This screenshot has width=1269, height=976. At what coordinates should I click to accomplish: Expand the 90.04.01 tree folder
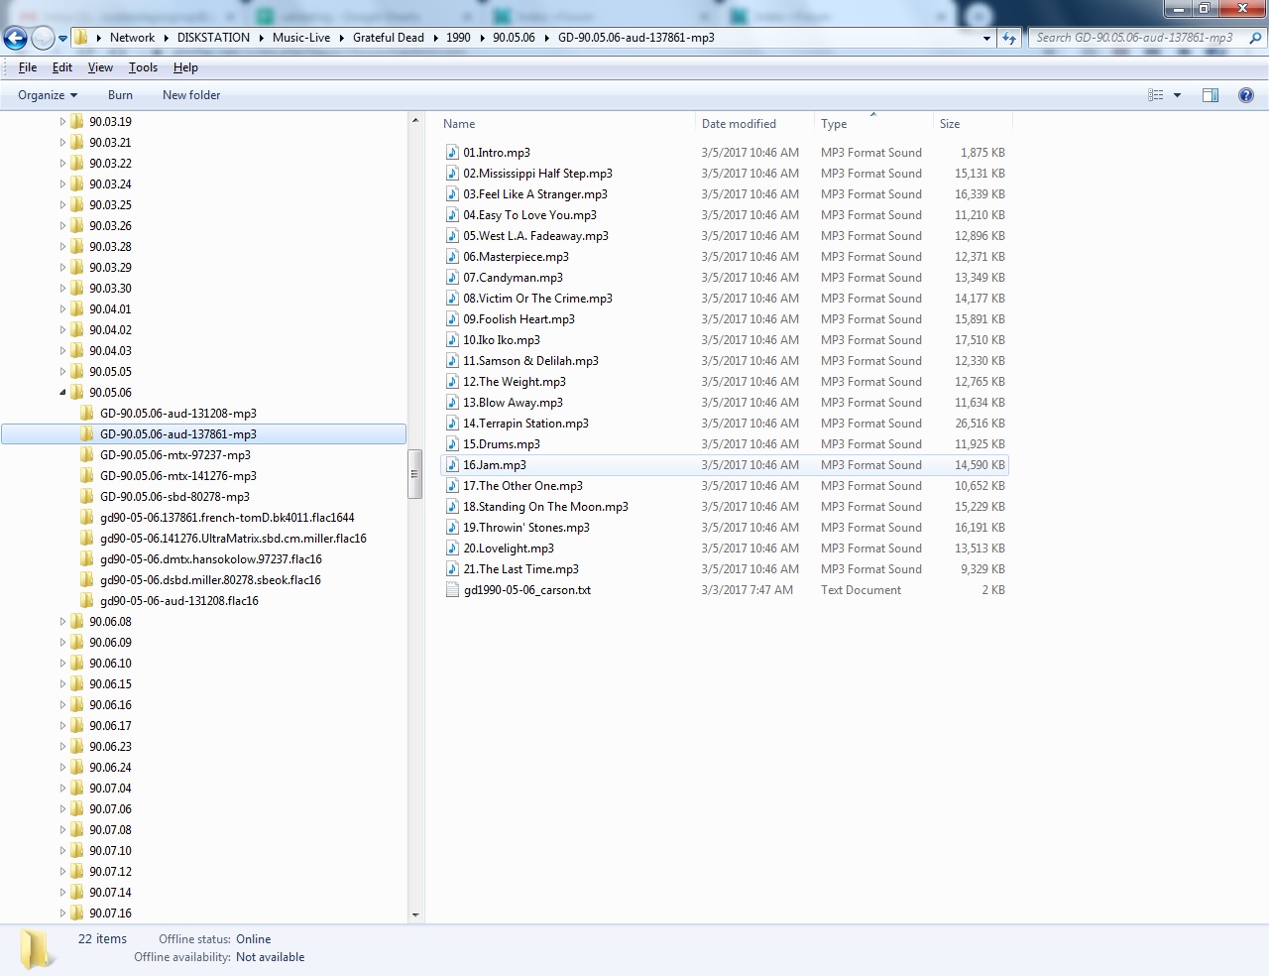(62, 309)
